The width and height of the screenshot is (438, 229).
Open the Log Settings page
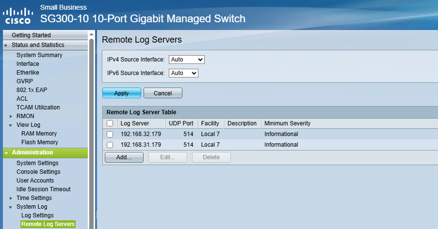click(x=37, y=215)
